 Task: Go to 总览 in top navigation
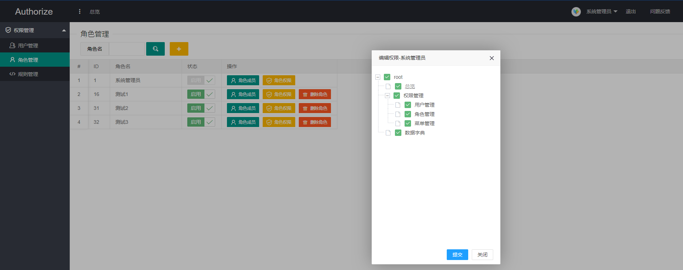point(95,12)
